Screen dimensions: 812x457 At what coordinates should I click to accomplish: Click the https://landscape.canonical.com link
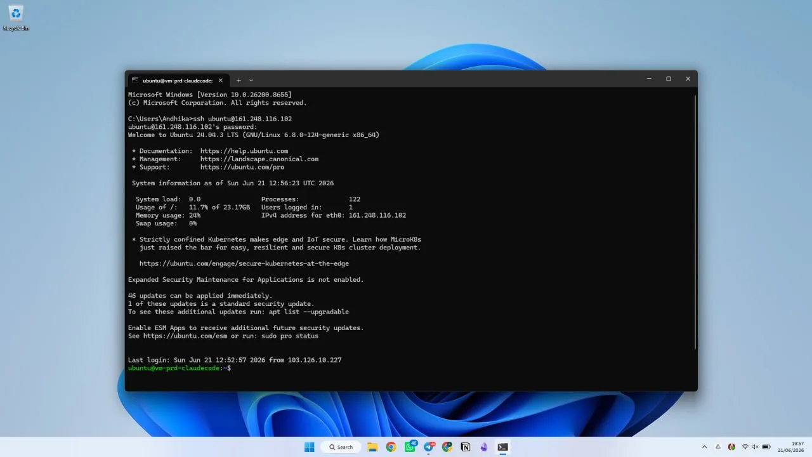(x=259, y=159)
